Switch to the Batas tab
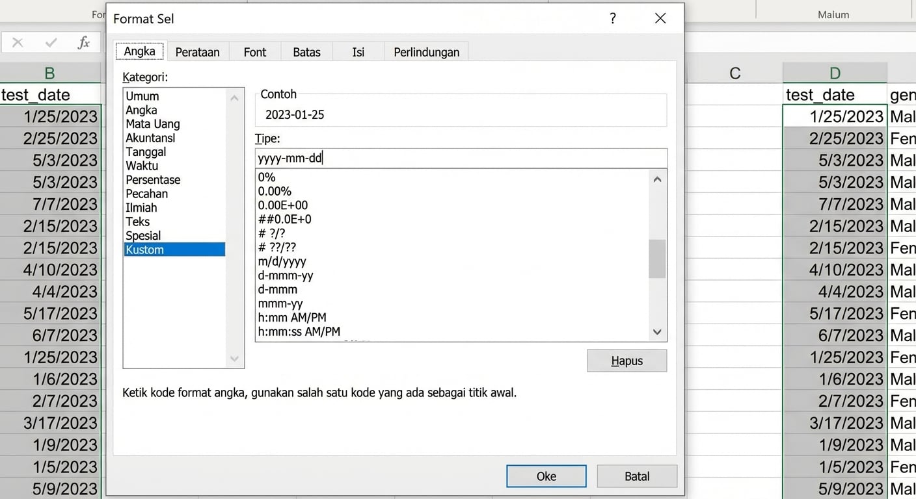 (306, 51)
